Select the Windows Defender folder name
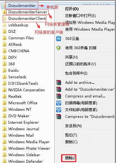The width and height of the screenshot is (116, 163). pos(25,161)
